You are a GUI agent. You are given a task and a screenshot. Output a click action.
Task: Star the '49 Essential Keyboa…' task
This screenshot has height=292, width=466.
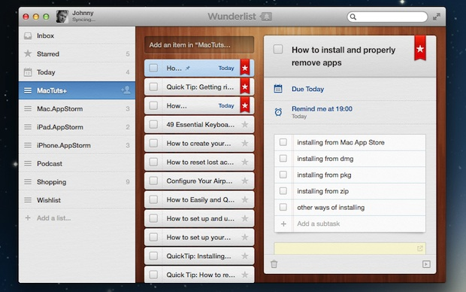(x=245, y=124)
